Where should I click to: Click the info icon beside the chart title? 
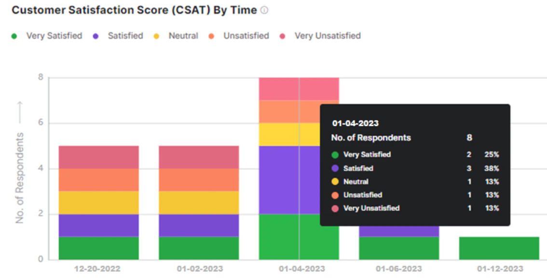tap(263, 10)
